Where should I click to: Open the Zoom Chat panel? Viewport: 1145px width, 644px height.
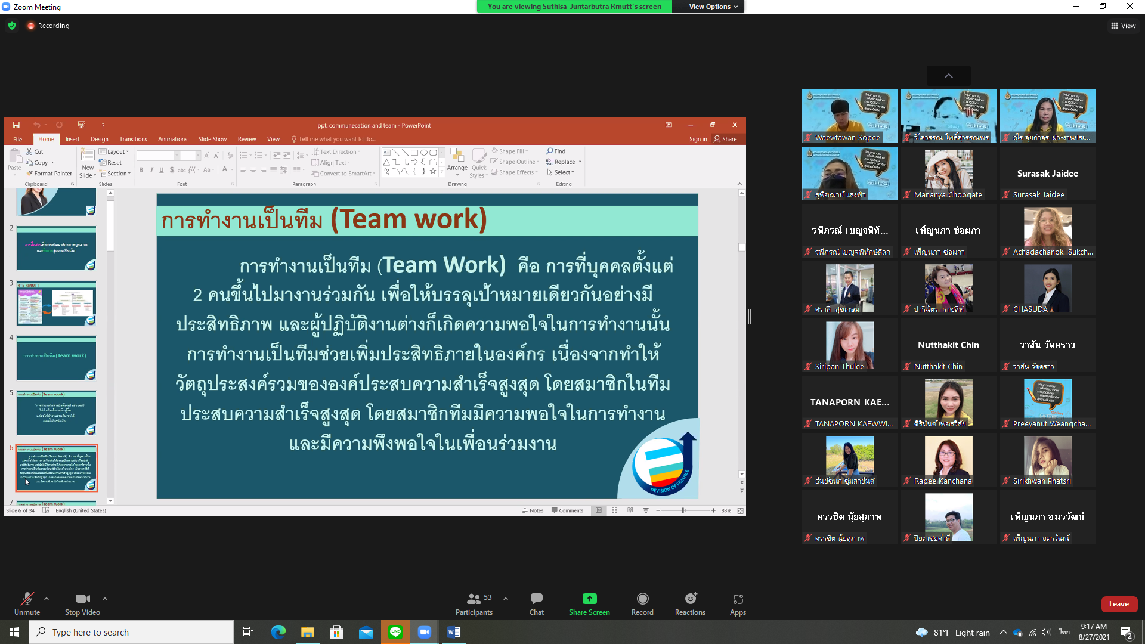536,603
